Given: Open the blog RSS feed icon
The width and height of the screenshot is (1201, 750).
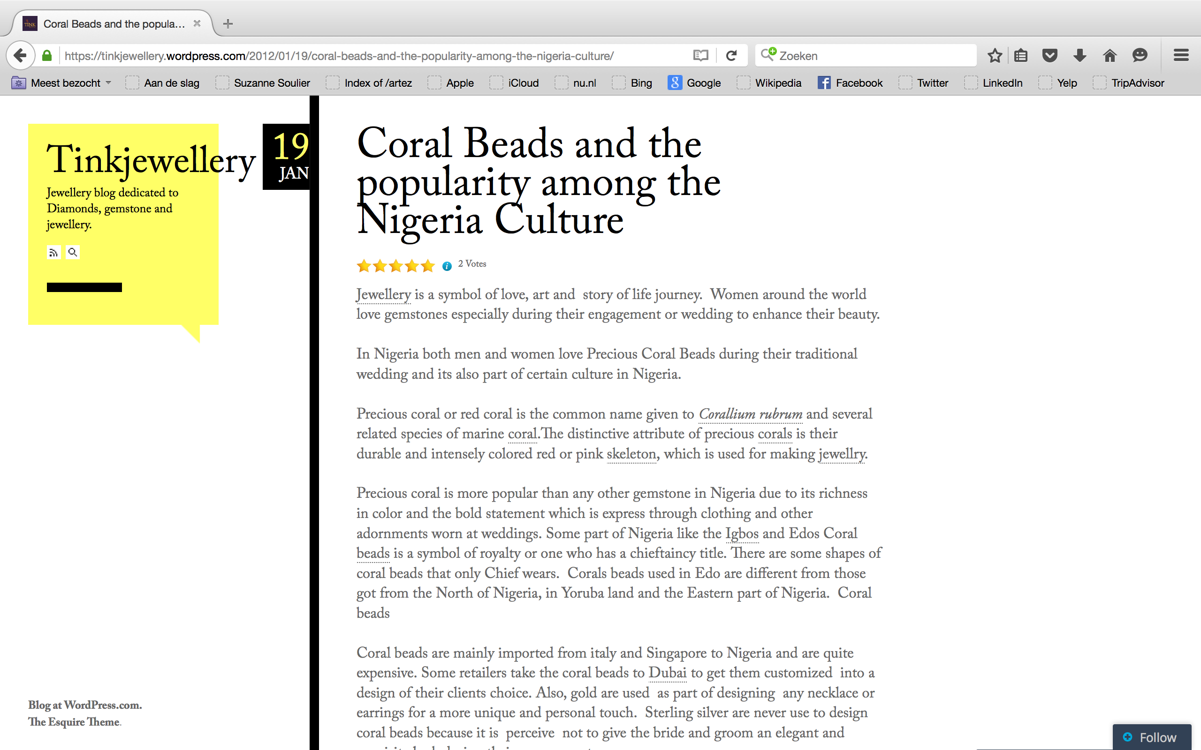Looking at the screenshot, I should click(x=53, y=253).
